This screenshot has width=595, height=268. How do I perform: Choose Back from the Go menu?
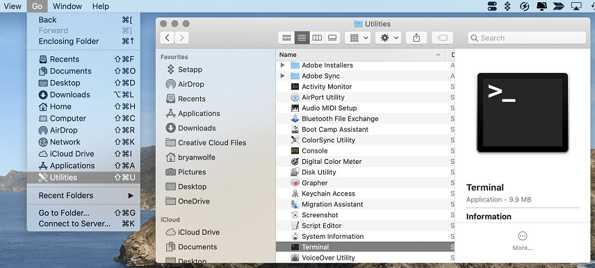tap(83, 19)
